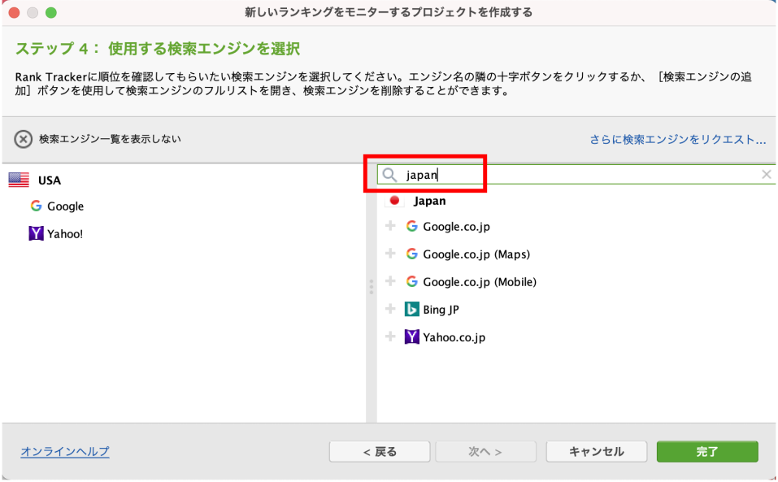Click the vertical pane splitter handle

click(x=372, y=287)
